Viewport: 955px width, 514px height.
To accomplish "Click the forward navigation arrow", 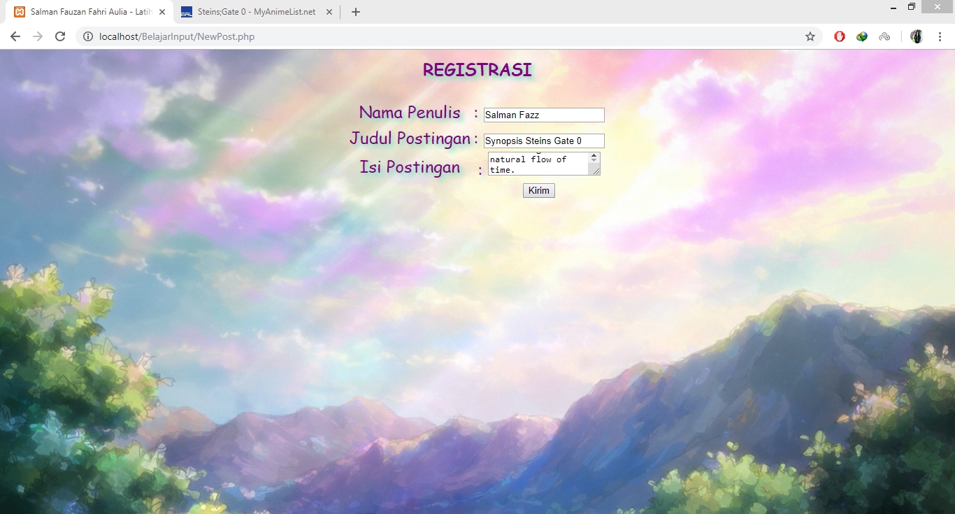I will tap(38, 36).
